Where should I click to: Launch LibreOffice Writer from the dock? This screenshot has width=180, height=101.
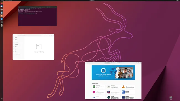(x=2, y=13)
